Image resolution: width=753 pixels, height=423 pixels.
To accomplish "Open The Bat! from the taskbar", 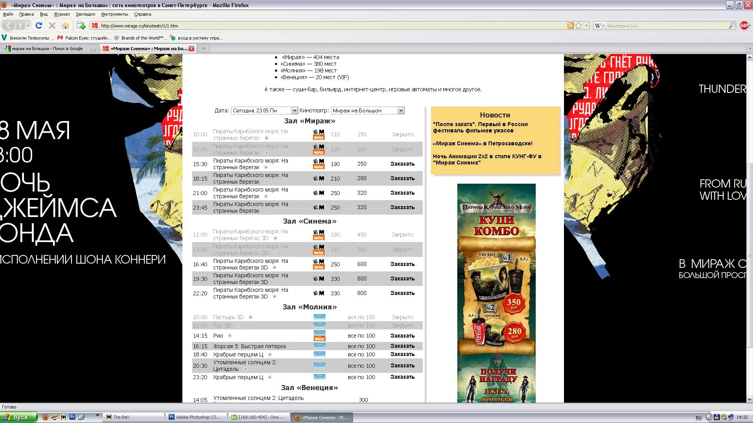I will pos(133,417).
